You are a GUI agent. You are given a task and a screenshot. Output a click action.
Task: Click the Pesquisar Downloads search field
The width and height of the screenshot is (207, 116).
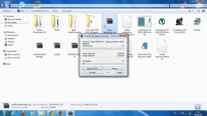click(x=188, y=6)
